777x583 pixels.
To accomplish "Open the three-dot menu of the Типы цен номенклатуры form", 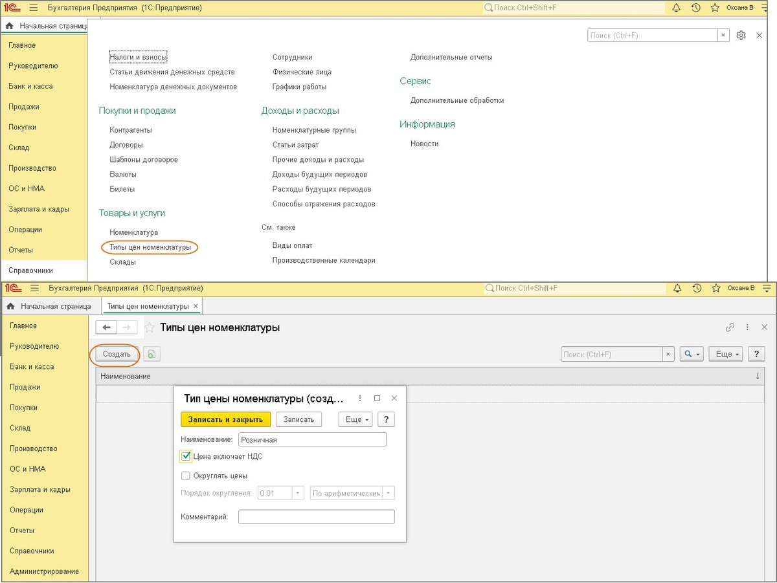I will [747, 327].
